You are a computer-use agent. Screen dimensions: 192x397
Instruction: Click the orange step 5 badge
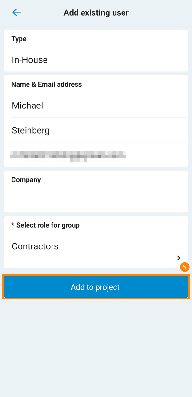point(185,267)
